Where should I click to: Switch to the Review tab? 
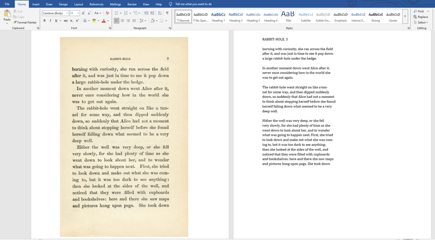pyautogui.click(x=132, y=4)
